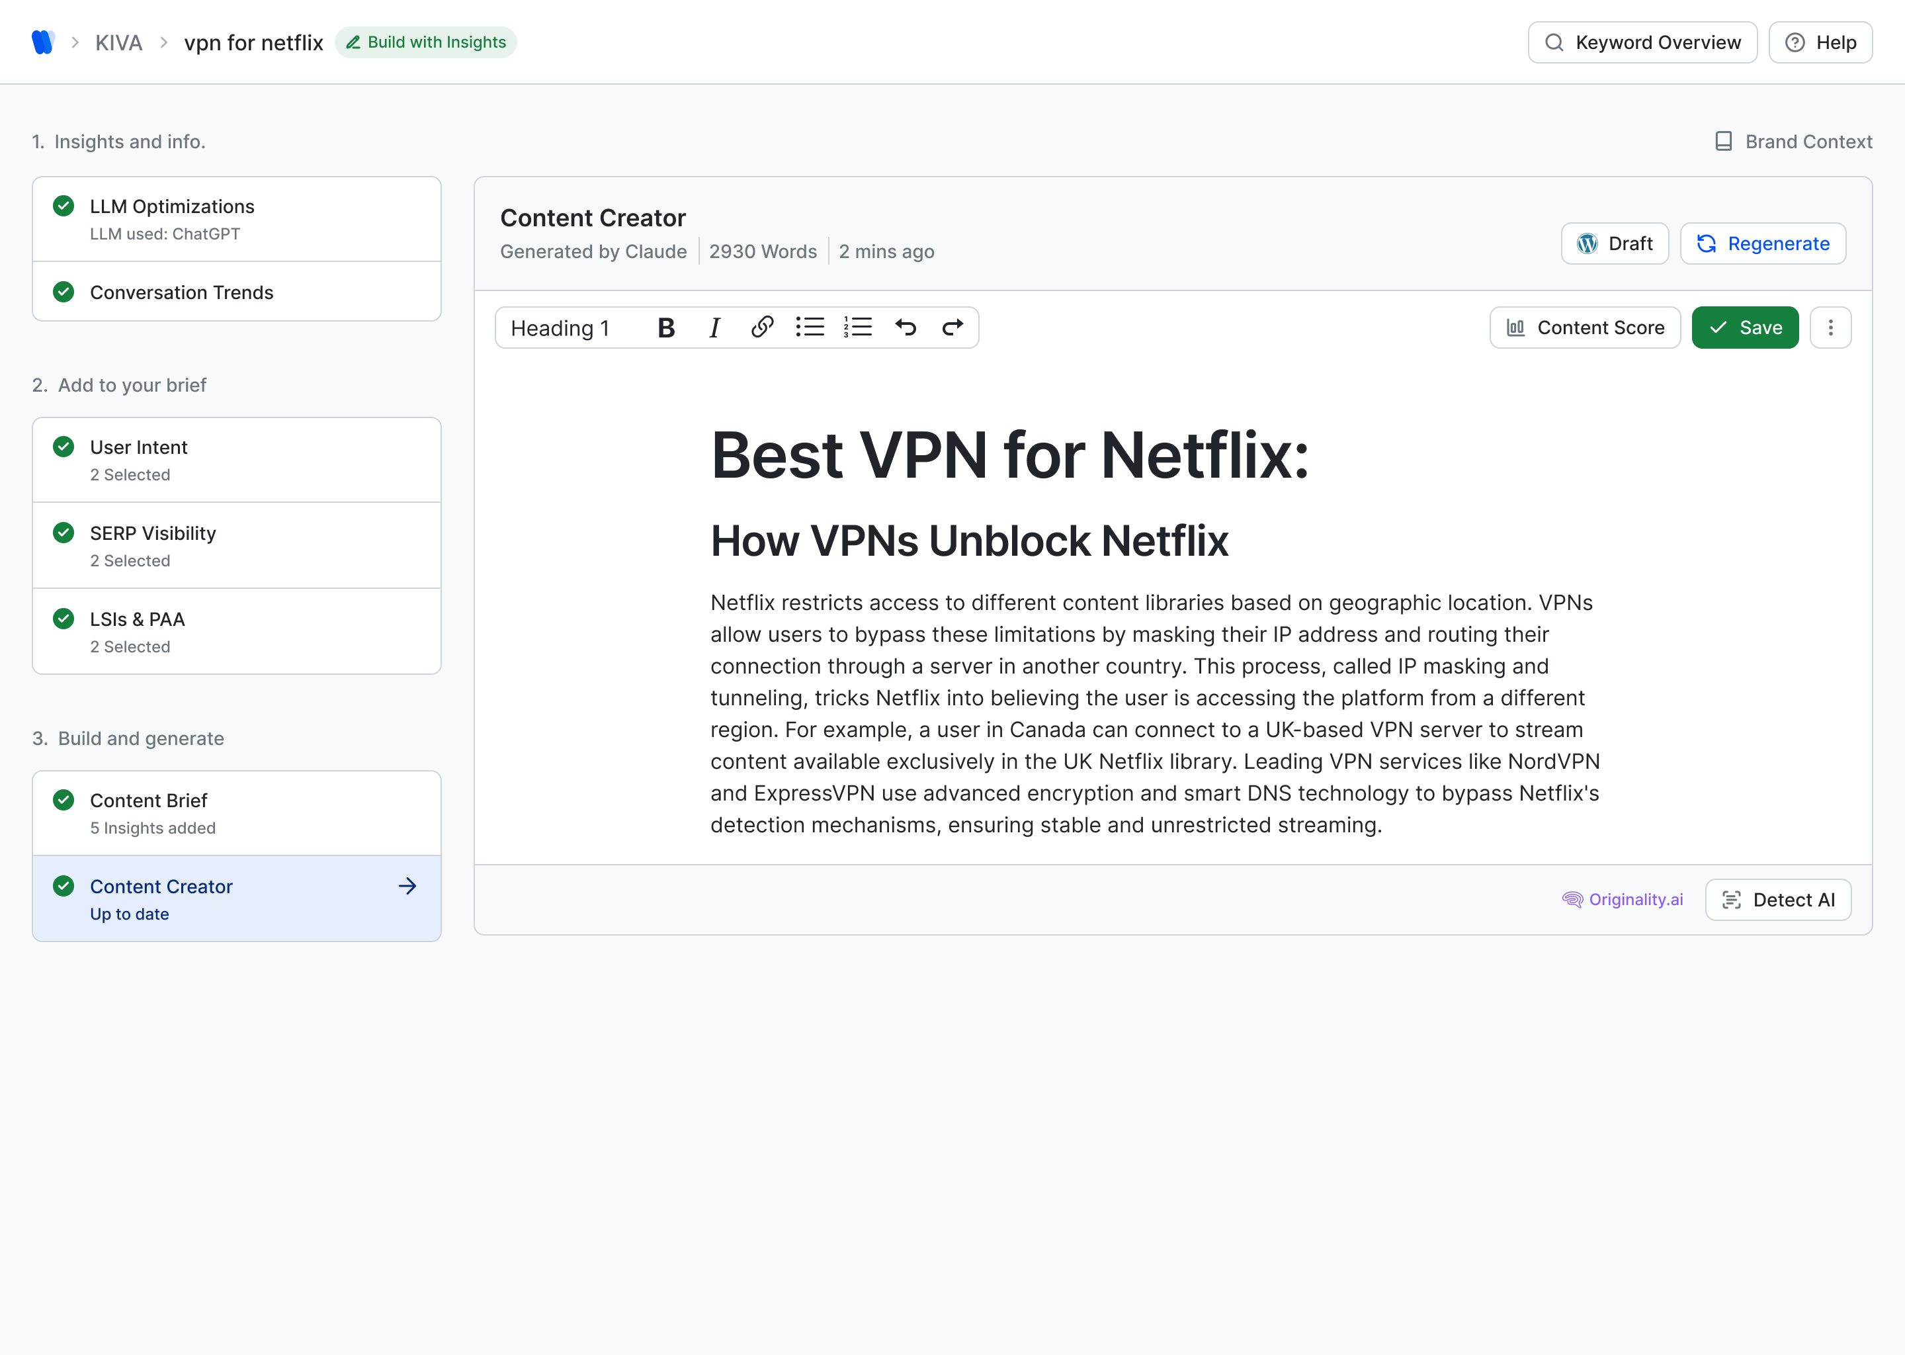
Task: Select the Content Creator step
Action: pos(237,898)
